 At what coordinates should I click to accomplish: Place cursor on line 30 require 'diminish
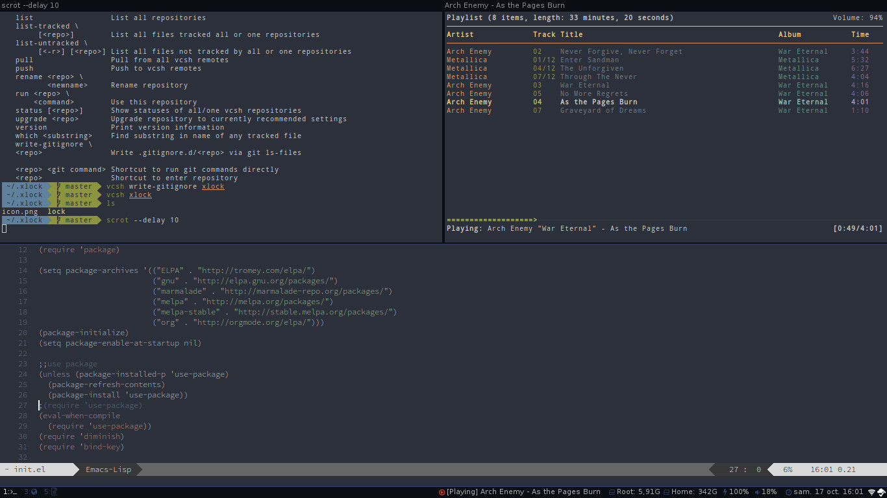(x=81, y=436)
